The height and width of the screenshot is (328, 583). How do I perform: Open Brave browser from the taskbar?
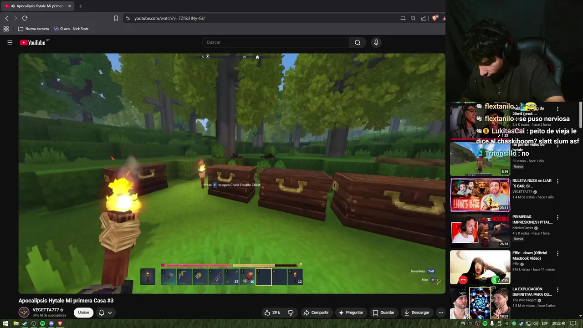[x=60, y=323]
